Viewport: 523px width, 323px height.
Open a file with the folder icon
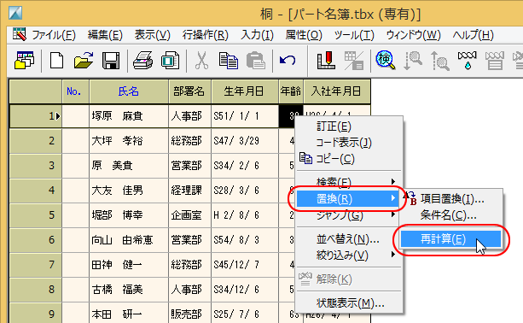click(84, 61)
